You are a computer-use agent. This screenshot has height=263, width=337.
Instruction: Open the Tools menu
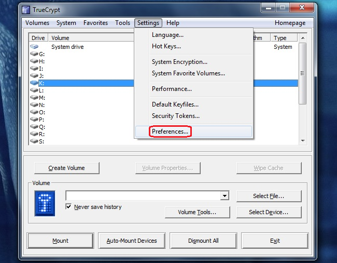(x=122, y=23)
